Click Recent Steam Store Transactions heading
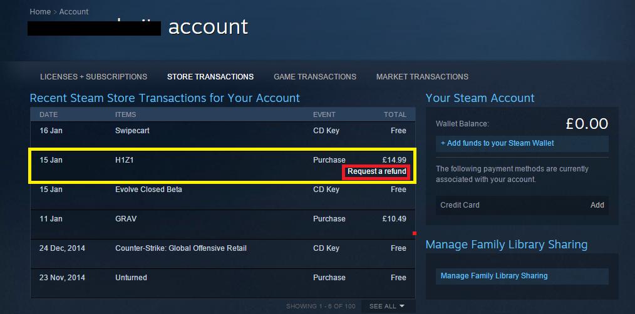Viewport: 635px width, 314px height. [x=165, y=98]
